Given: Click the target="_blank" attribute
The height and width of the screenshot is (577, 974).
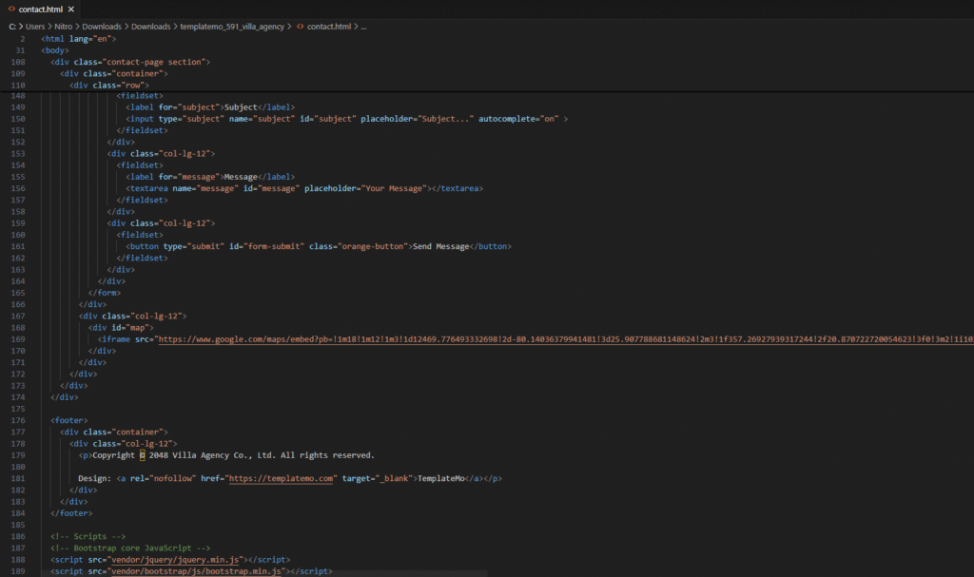Looking at the screenshot, I should (x=377, y=478).
